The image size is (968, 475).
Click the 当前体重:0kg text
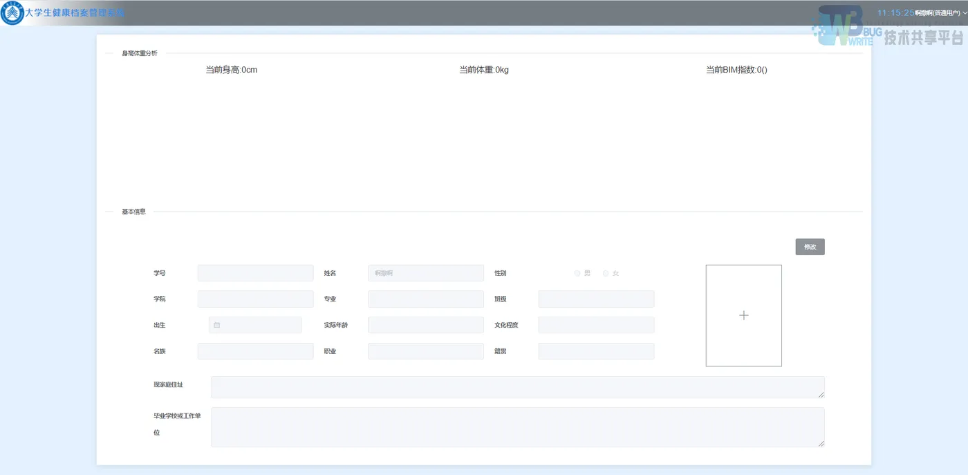(x=484, y=70)
